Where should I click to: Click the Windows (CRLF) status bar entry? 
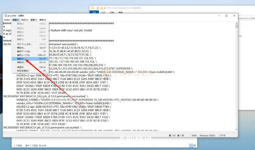click(x=207, y=136)
